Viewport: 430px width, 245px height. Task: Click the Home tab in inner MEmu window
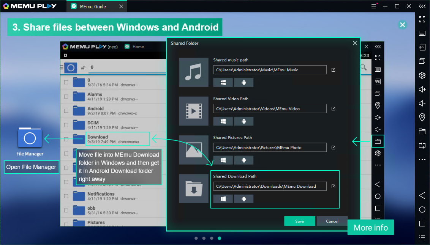point(134,47)
